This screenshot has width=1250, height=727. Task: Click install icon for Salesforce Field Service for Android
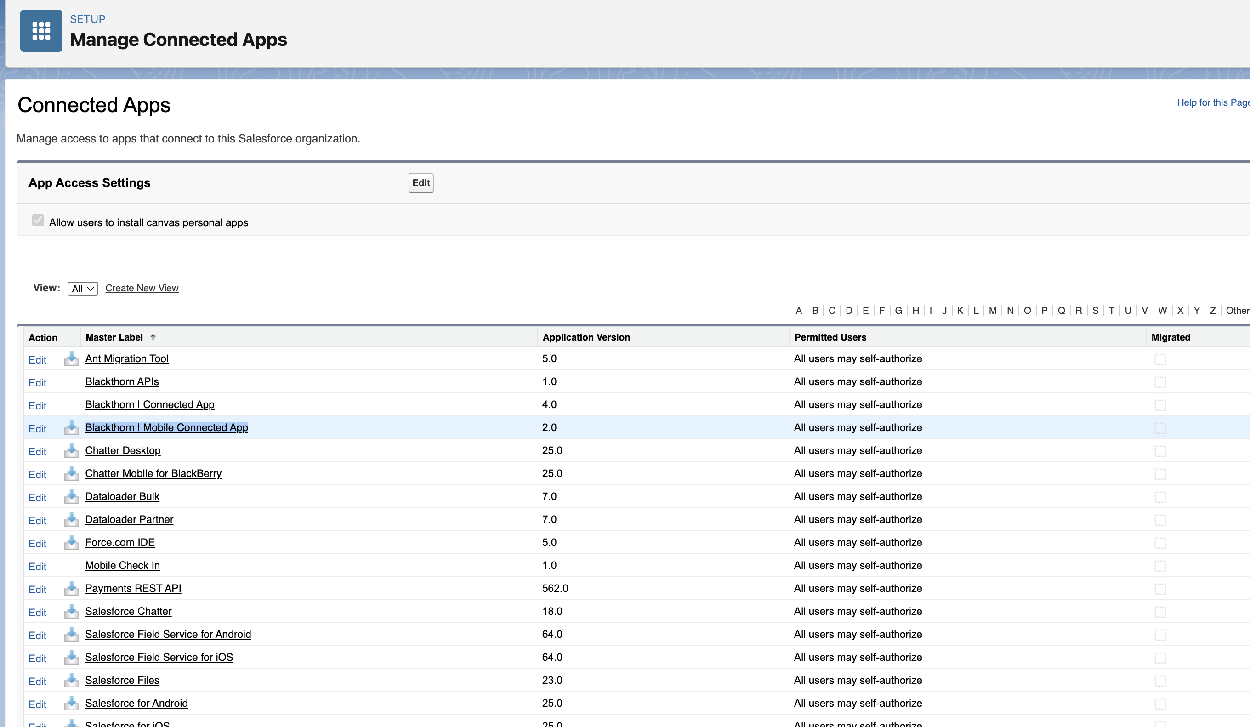pos(71,634)
